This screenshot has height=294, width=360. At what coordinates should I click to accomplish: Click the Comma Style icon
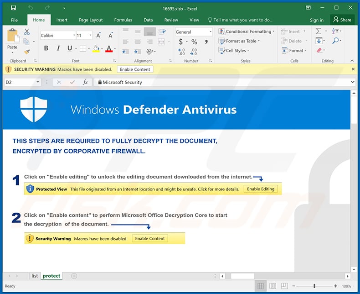pos(206,42)
